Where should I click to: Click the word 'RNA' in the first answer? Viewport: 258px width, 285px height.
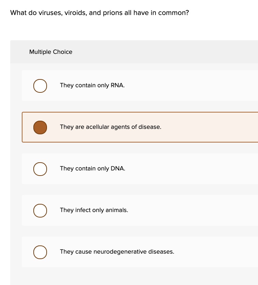(117, 85)
